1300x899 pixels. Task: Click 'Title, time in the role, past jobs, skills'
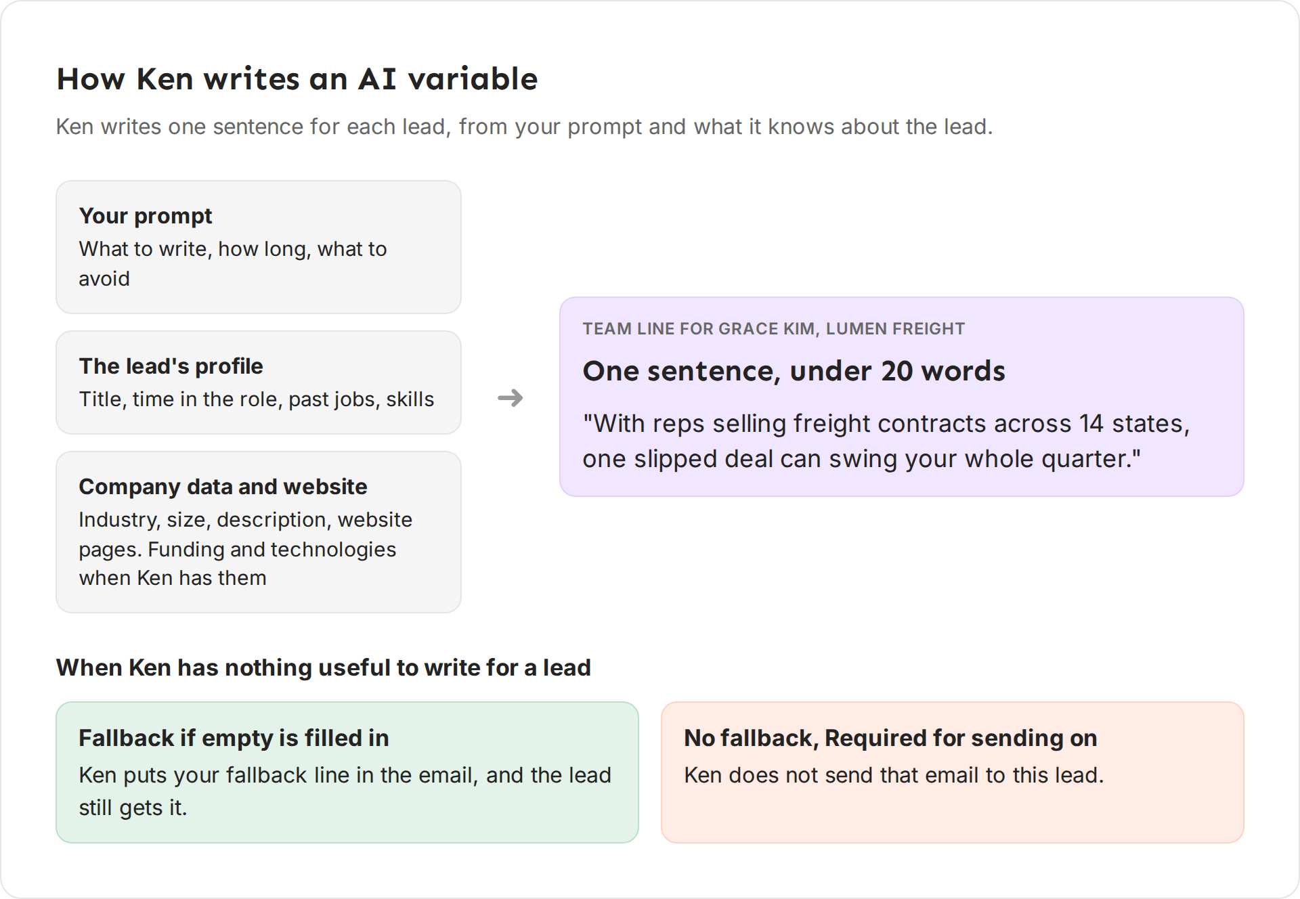click(x=257, y=399)
